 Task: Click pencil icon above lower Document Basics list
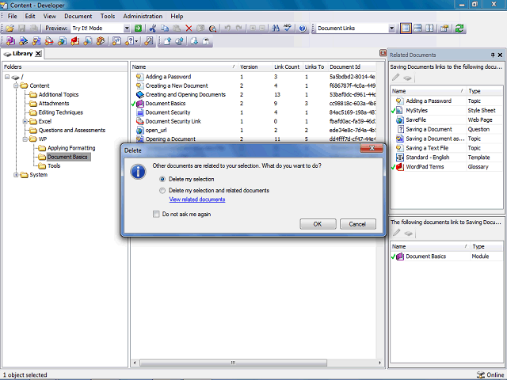pos(396,233)
